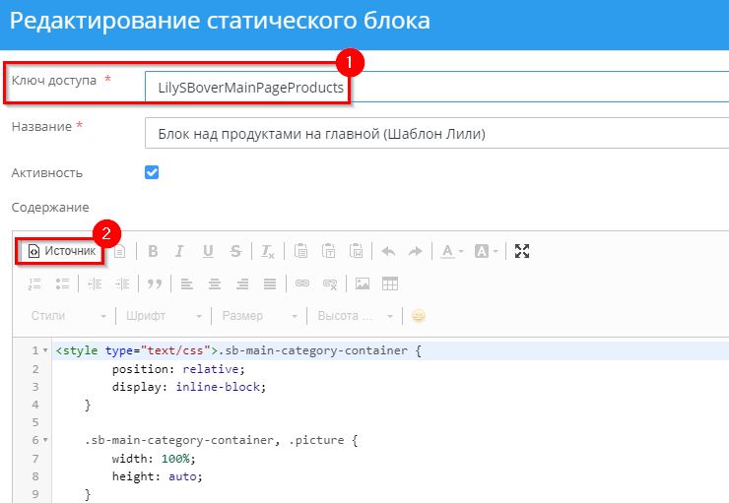Open the Стили dropdown
The image size is (729, 503).
coord(67,316)
